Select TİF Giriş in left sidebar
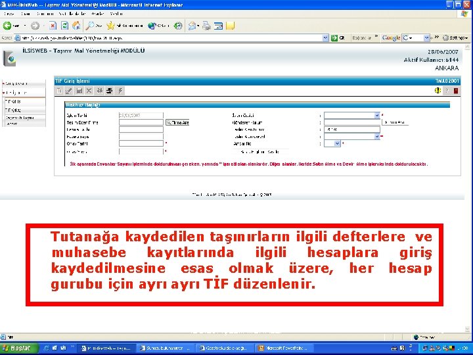This screenshot has width=473, height=355. [x=24, y=101]
